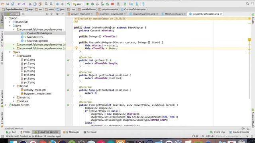Stop the running process with the red square
Viewport: 255px width, 143px height.
(112, 4)
